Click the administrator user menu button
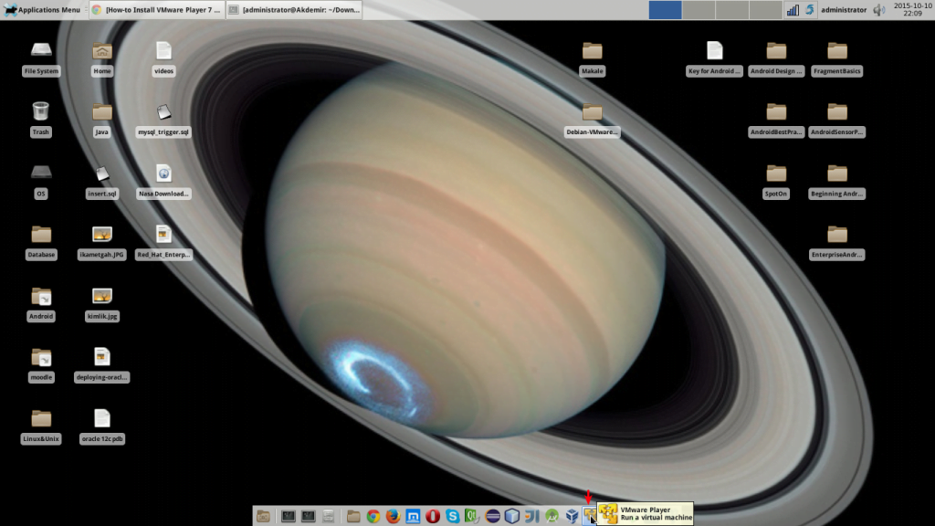Image resolution: width=935 pixels, height=526 pixels. click(x=843, y=10)
